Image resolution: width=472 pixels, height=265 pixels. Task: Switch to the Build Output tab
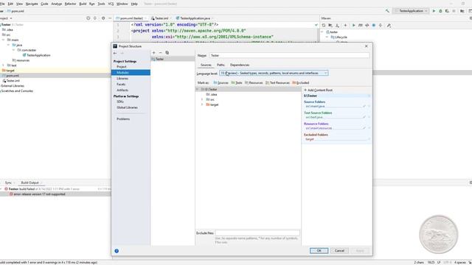[29, 183]
